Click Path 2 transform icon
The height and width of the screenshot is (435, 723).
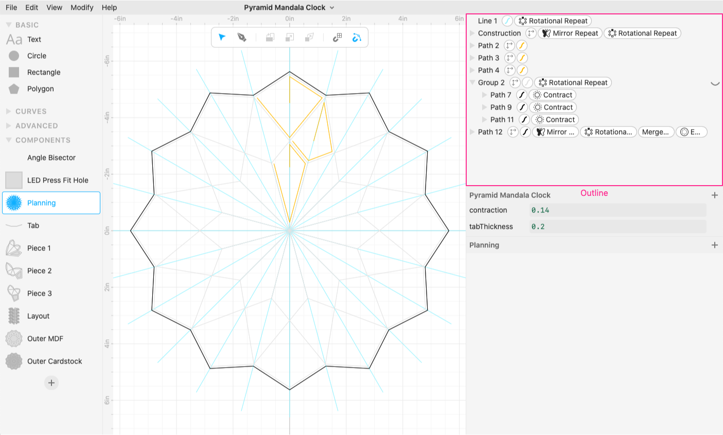click(x=509, y=45)
